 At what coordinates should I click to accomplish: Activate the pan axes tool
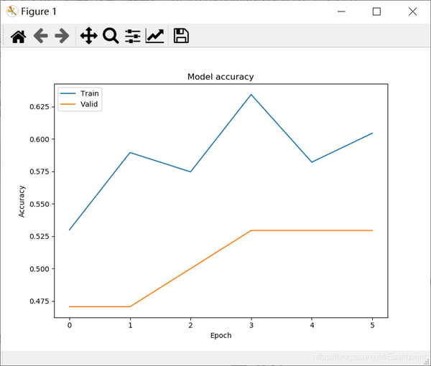[x=88, y=36]
